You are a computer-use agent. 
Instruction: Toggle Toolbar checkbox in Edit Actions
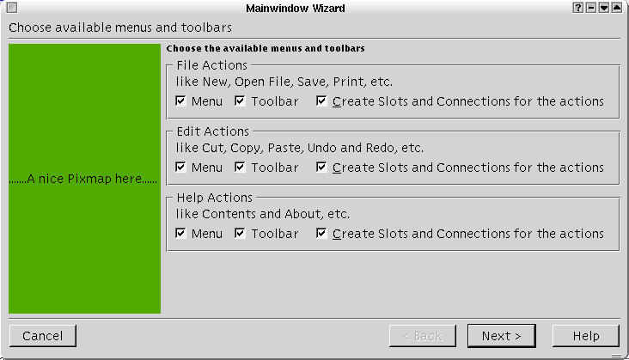click(241, 168)
